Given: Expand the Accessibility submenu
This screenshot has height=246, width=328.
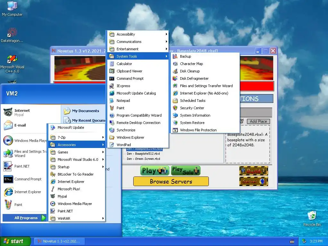Looking at the screenshot, I should pos(138,34).
